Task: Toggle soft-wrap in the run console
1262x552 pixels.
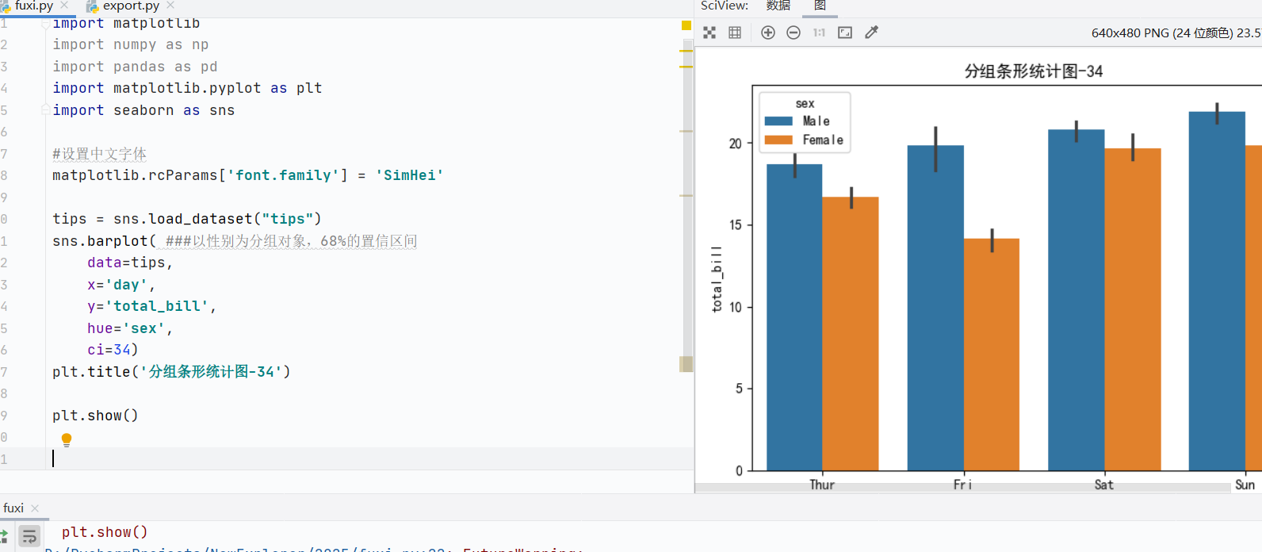Action: tap(29, 537)
